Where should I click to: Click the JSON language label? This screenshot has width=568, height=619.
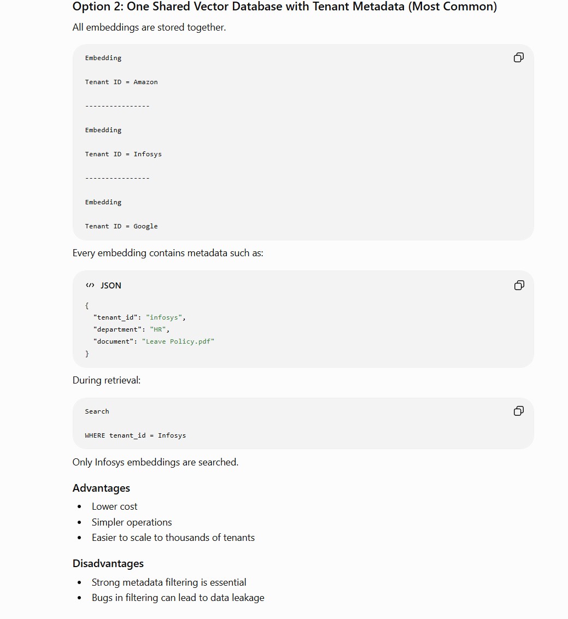(x=110, y=285)
